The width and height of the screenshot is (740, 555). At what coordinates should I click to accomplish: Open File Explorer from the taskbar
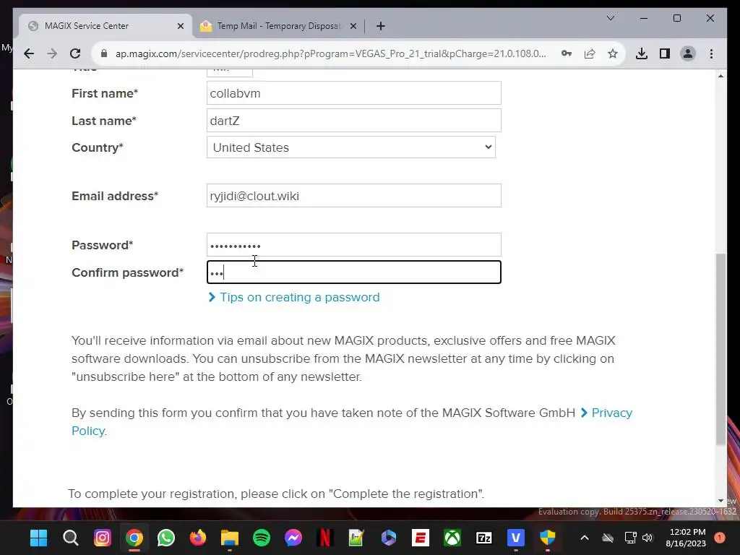click(x=230, y=538)
